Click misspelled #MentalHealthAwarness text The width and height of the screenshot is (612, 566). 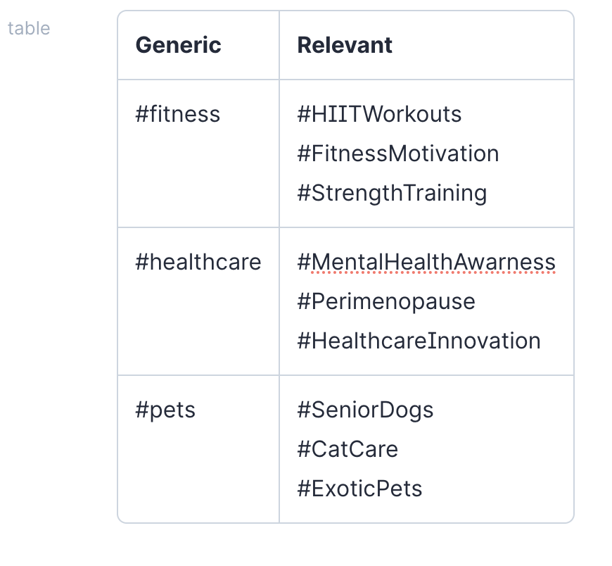point(426,262)
